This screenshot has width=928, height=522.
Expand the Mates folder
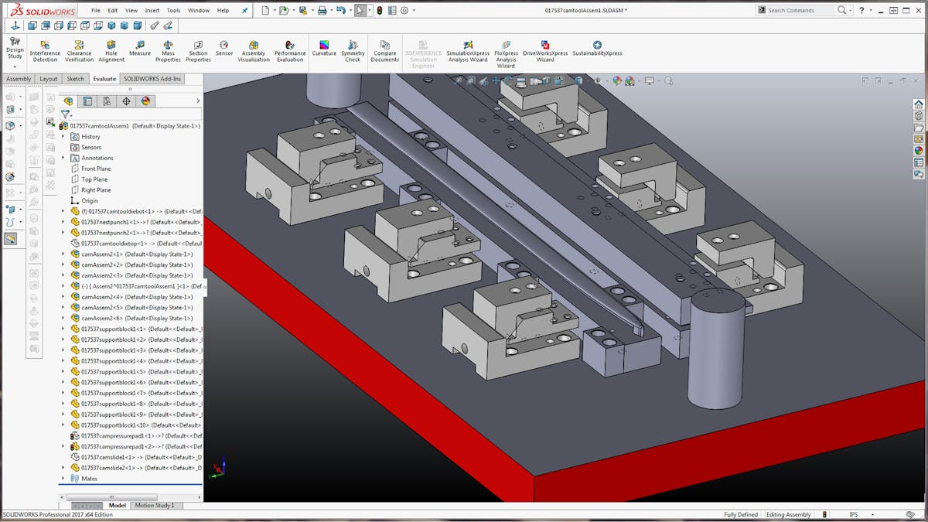coord(63,479)
